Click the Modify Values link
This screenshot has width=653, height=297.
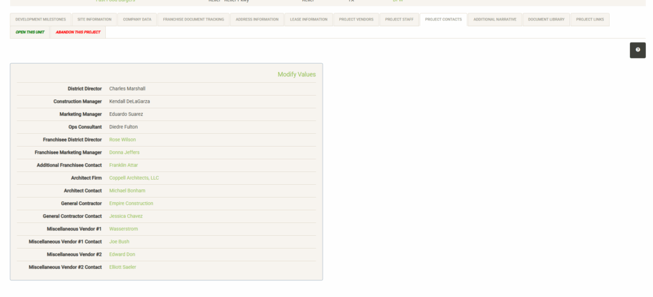click(x=297, y=75)
